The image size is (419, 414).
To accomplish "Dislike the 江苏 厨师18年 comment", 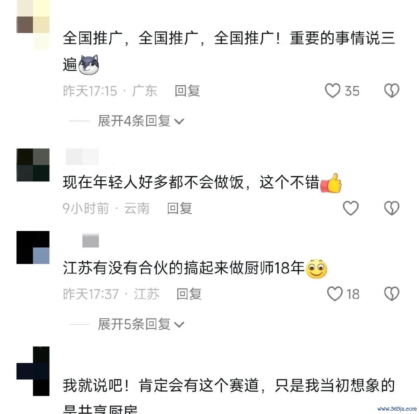I will coord(392,293).
